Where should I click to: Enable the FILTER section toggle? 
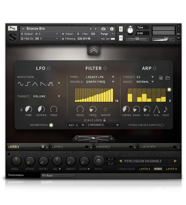pos(105,68)
